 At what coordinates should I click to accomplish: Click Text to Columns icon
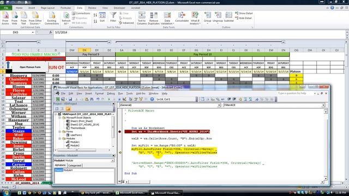142,18
